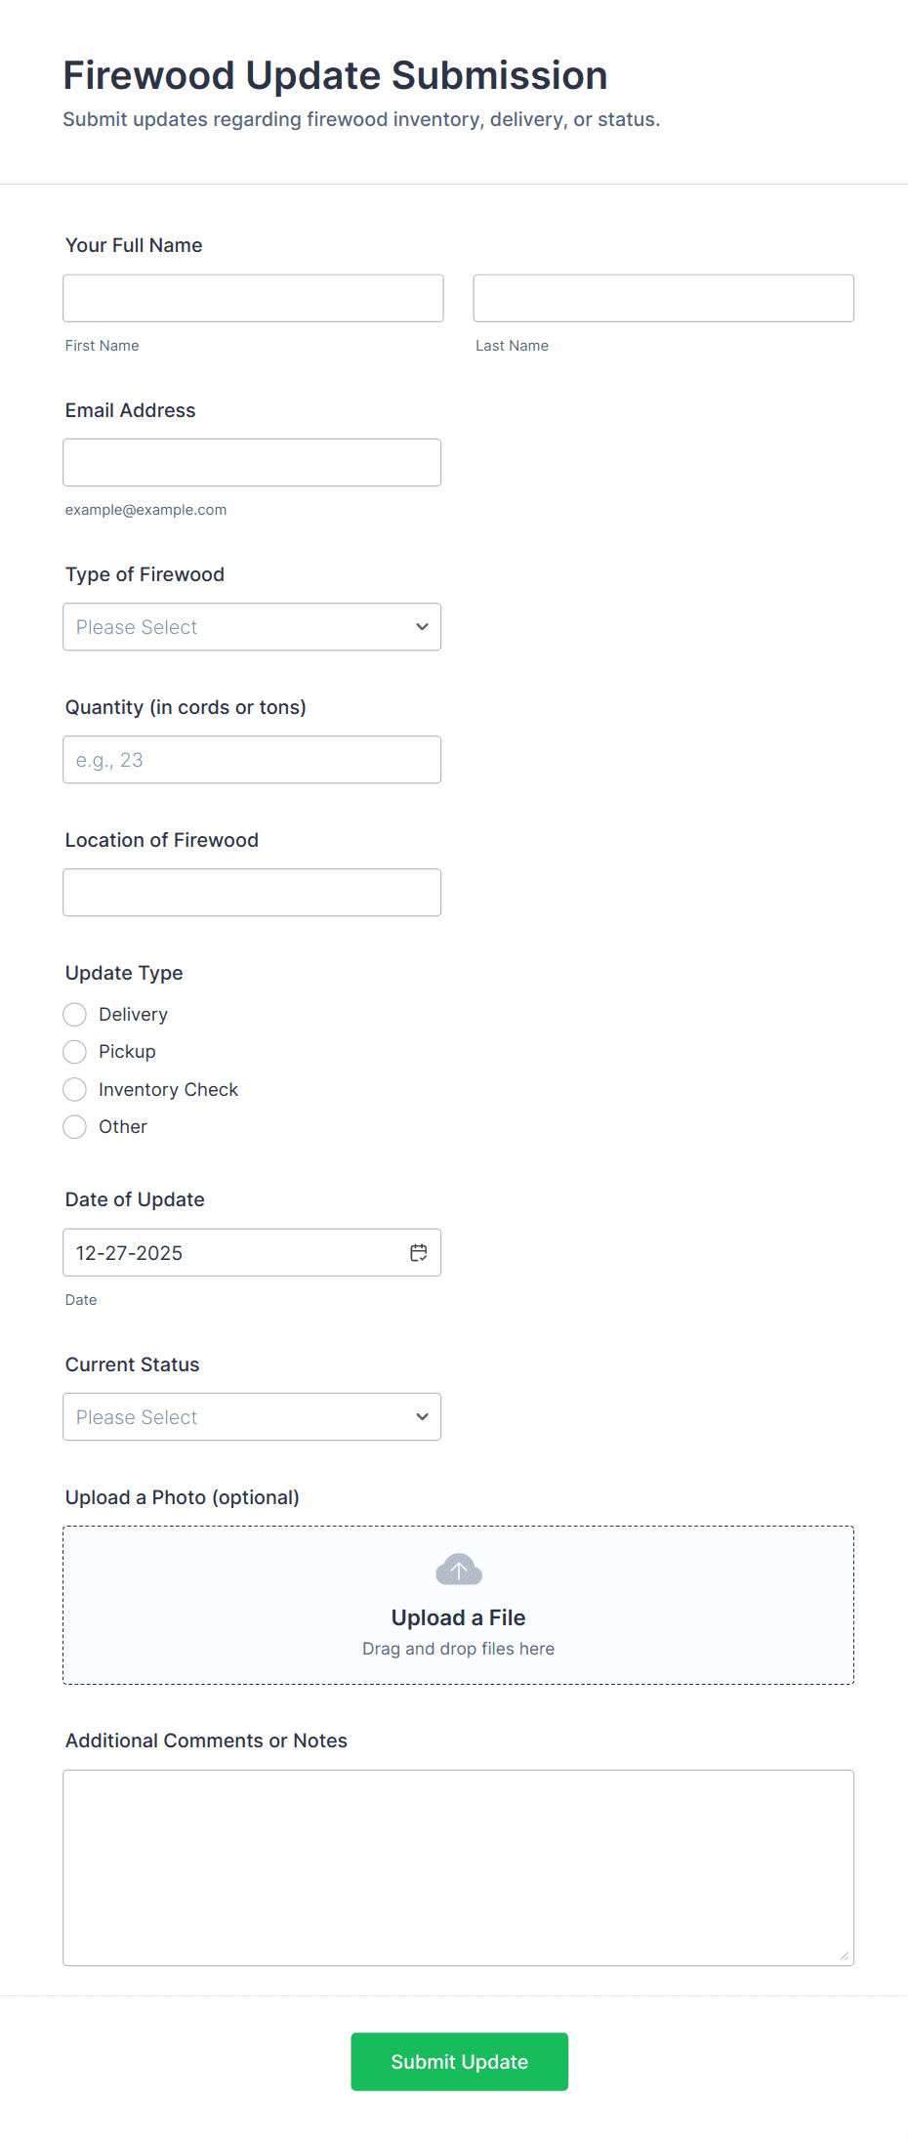Click inside Additional Comments or Notes textarea
This screenshot has height=2139, width=908.
[458, 1867]
